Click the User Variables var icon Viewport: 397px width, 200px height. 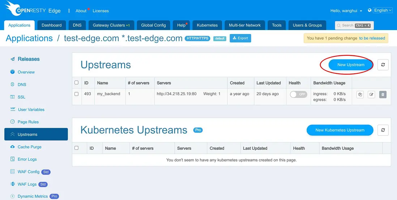point(13,109)
